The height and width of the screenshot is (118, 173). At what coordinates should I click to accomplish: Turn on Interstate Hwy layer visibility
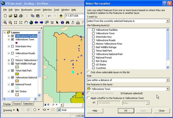pyautogui.click(x=13, y=46)
